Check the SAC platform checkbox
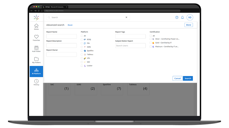This screenshot has width=229, height=128. click(82, 62)
